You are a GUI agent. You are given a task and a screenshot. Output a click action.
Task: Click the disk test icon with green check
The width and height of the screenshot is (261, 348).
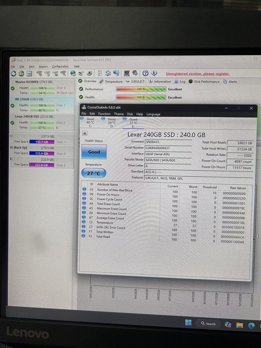[55, 73]
